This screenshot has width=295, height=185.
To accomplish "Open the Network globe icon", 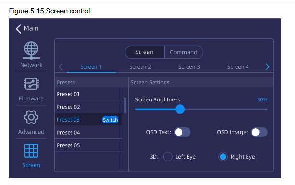I will pyautogui.click(x=31, y=50).
